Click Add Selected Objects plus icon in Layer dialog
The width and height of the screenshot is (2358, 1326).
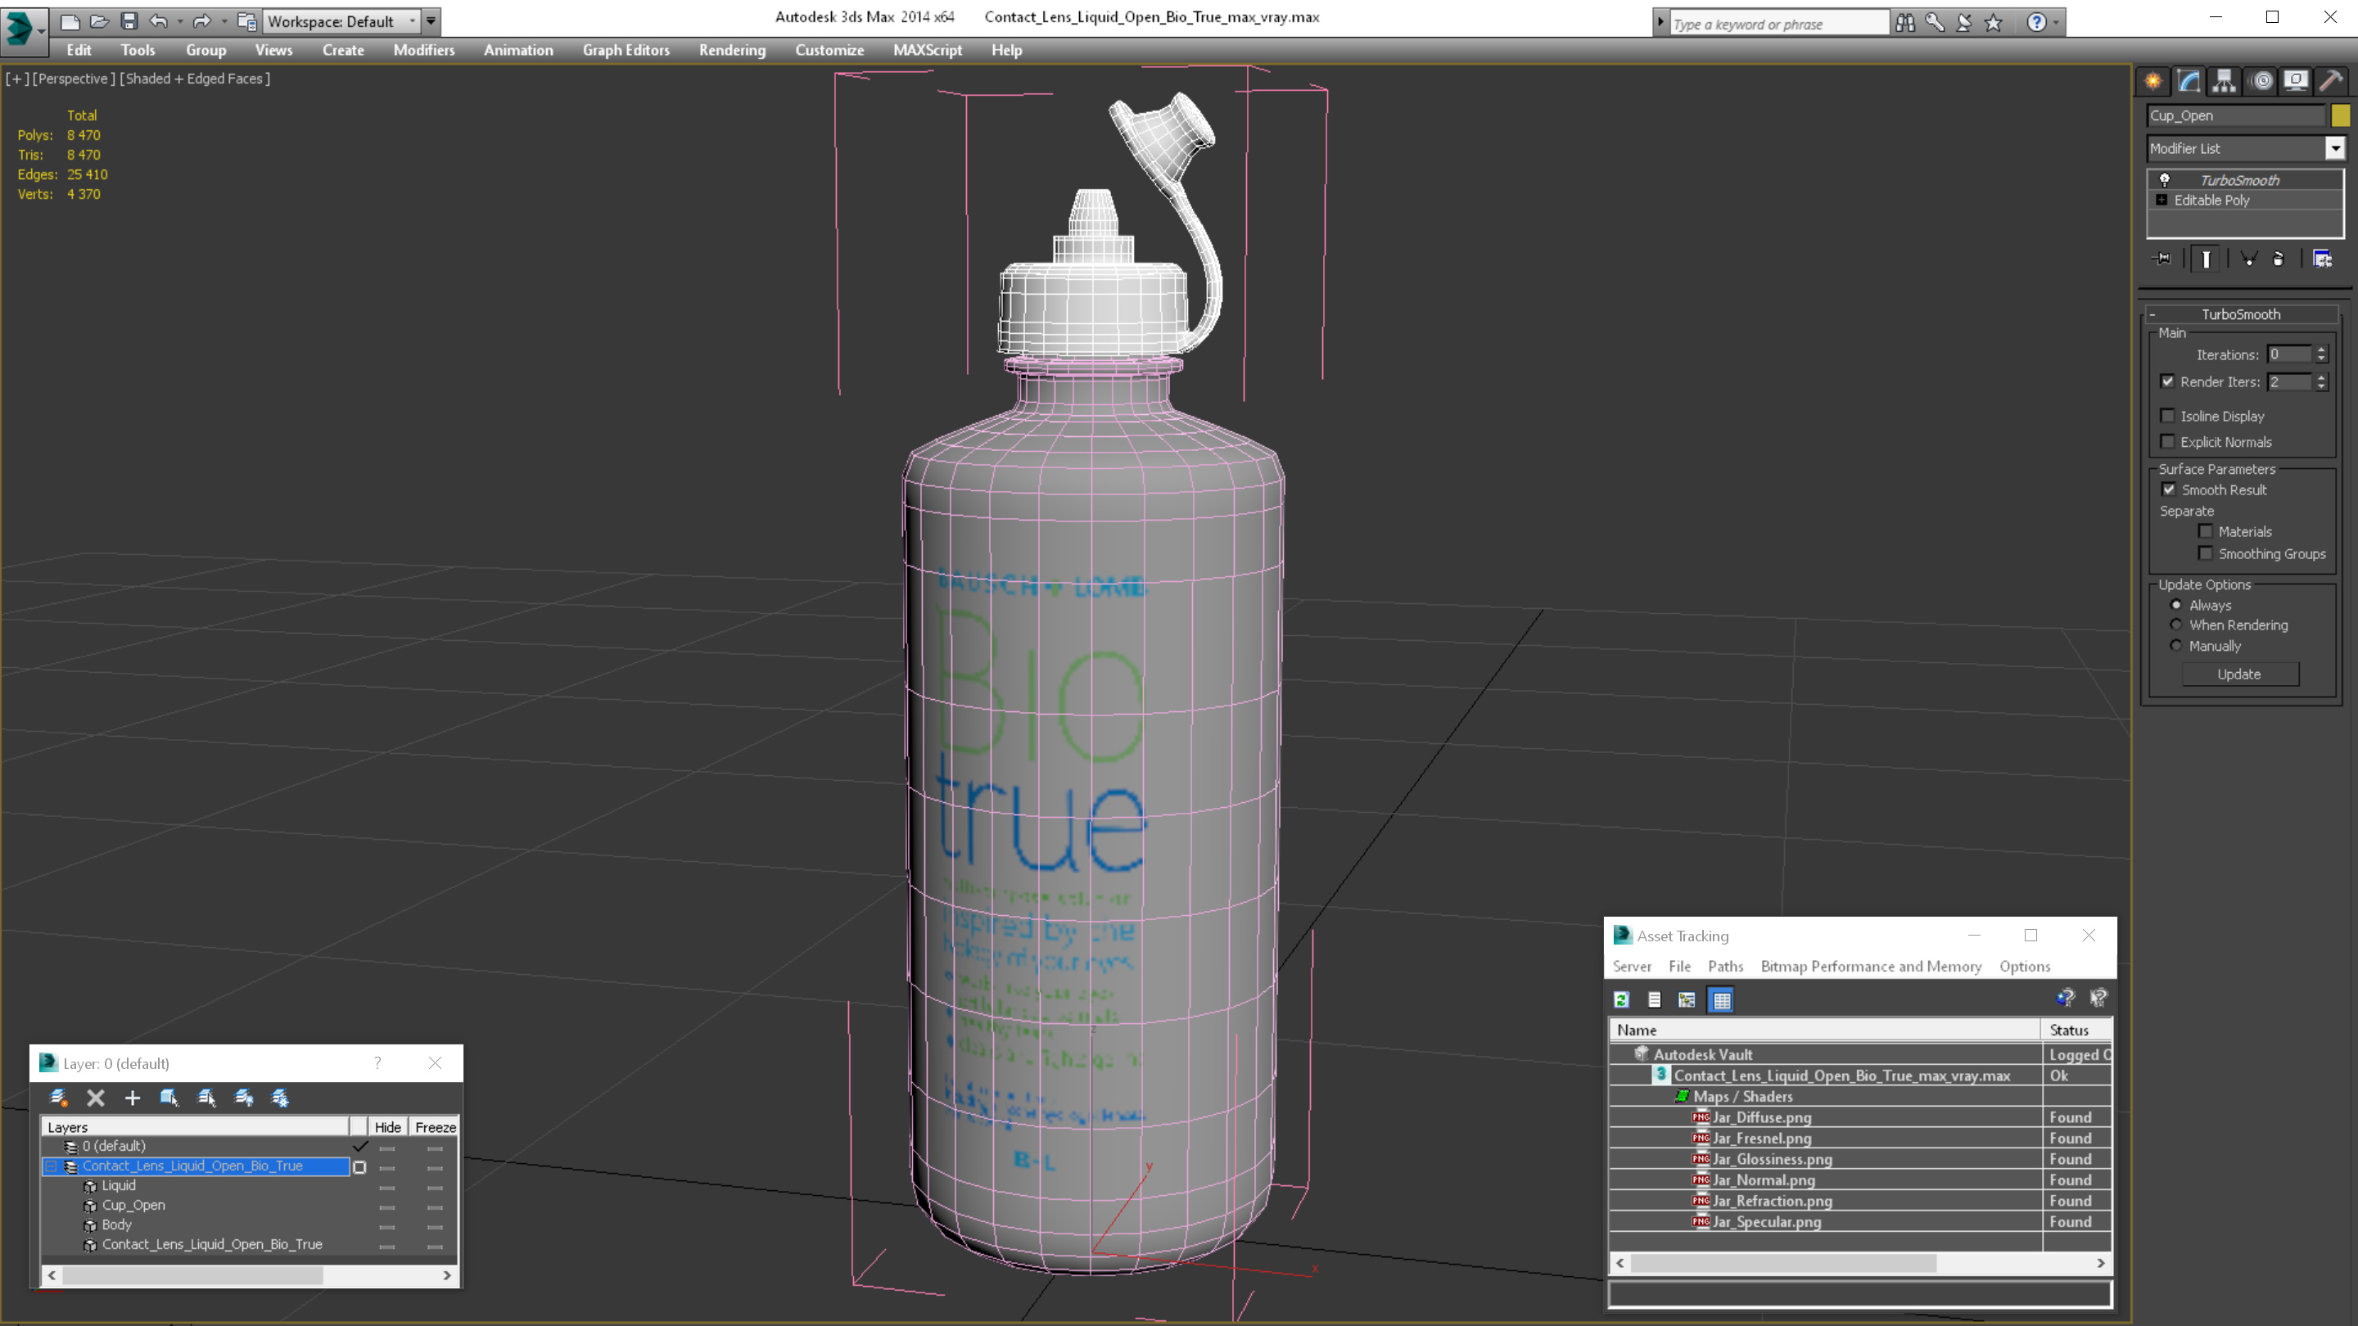(132, 1097)
